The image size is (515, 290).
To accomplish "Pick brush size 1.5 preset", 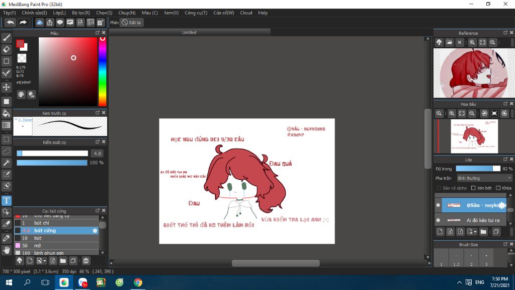I will click(456, 258).
